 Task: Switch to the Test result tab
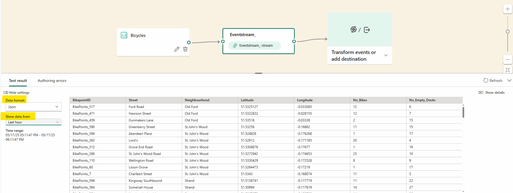[x=18, y=81]
